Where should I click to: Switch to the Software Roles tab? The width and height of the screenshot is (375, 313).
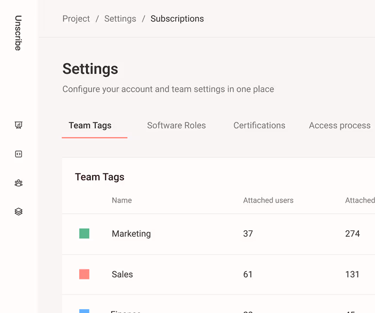pos(176,125)
